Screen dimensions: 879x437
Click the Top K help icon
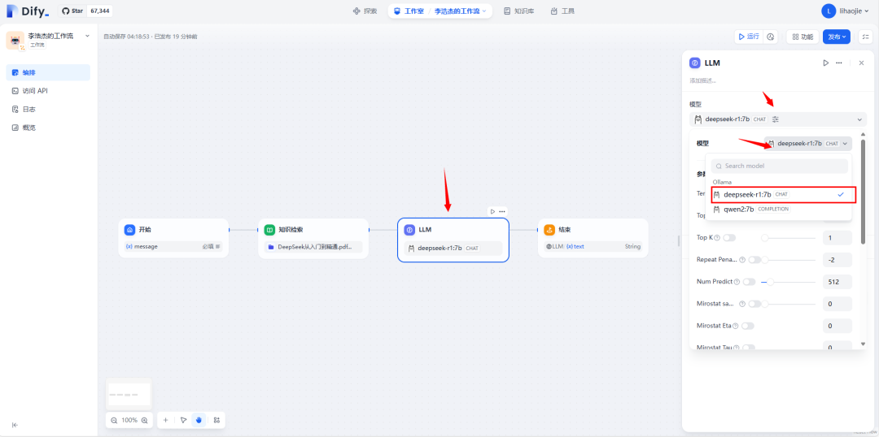pos(718,238)
